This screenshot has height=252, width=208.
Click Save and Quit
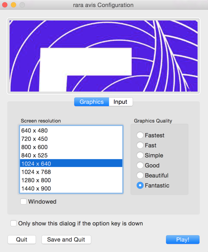coord(66,240)
